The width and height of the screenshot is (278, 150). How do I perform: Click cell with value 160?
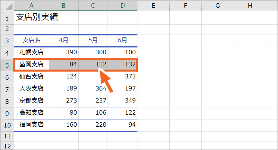pyautogui.click(x=64, y=125)
